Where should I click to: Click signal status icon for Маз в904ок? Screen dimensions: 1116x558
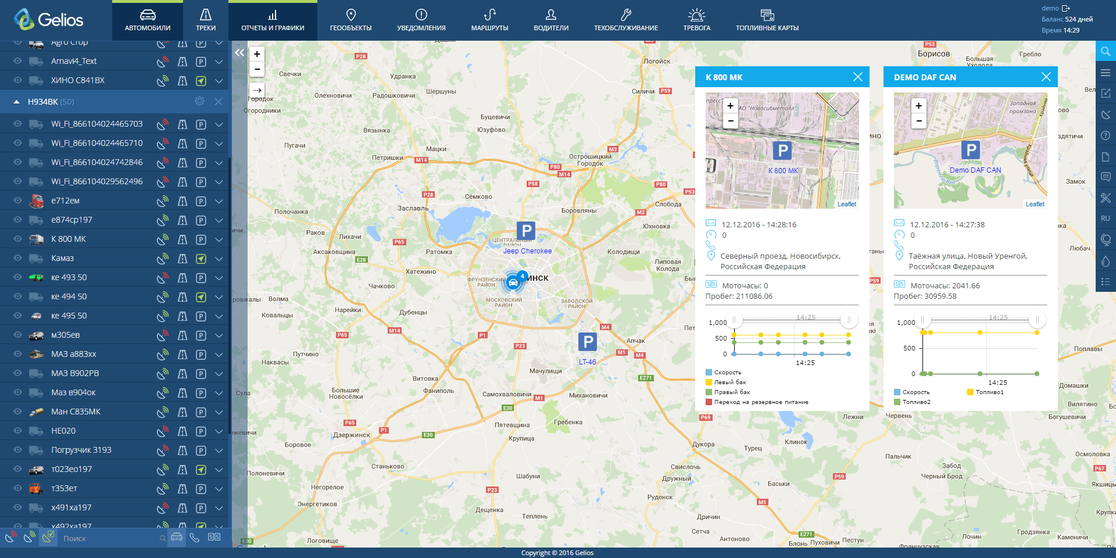[x=163, y=392]
